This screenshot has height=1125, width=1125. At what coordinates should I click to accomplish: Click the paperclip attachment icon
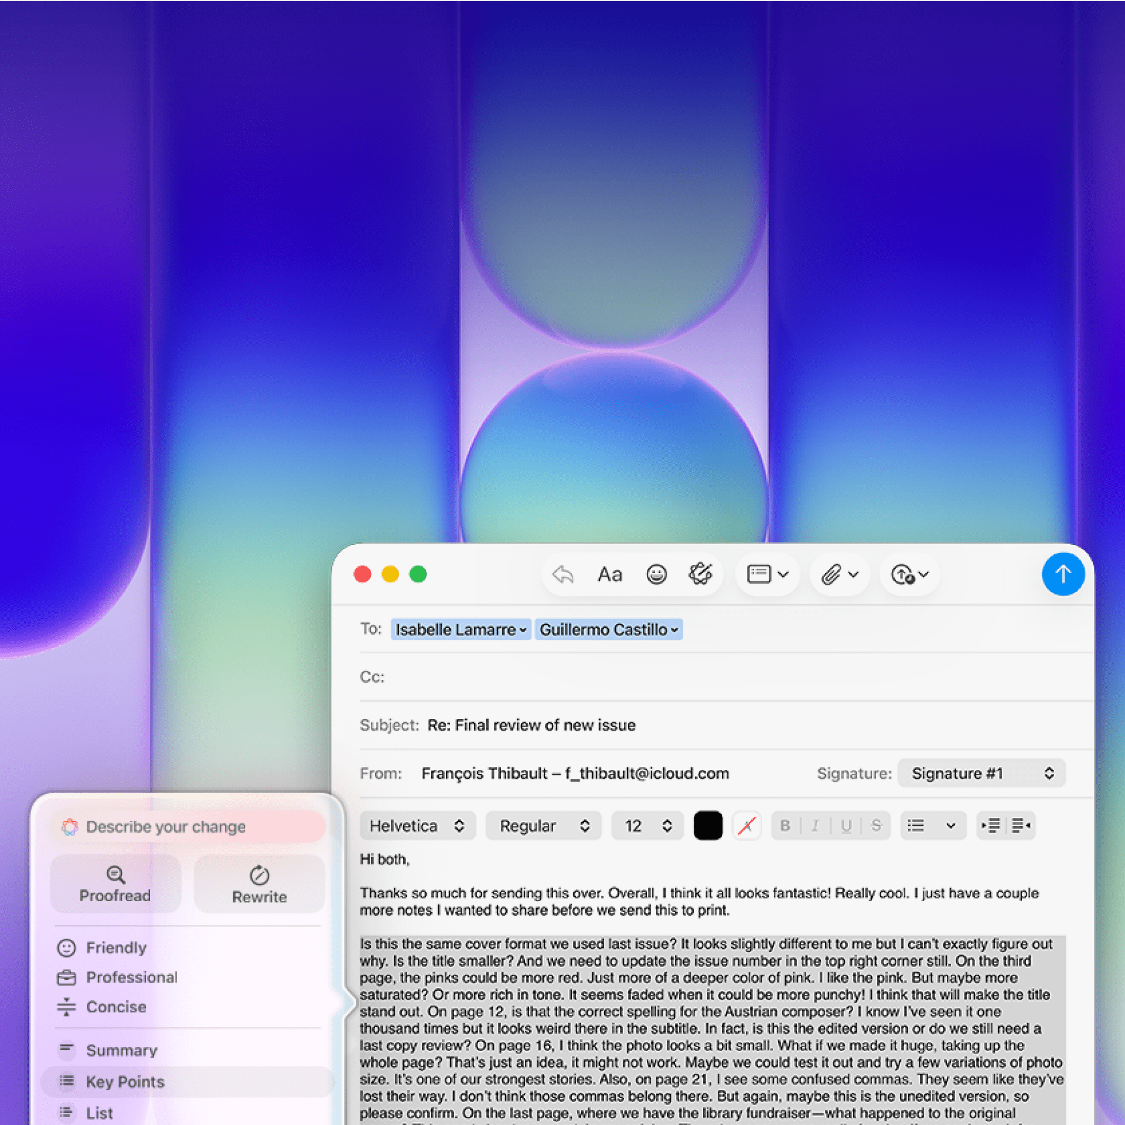832,574
